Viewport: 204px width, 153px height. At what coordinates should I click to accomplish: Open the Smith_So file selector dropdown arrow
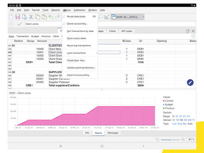(143, 17)
